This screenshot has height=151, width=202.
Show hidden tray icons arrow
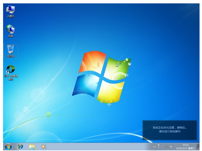click(162, 147)
